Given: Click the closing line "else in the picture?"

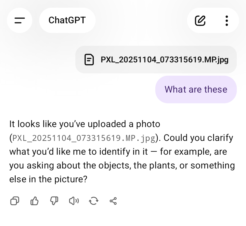Looking at the screenshot, I should (x=48, y=179).
